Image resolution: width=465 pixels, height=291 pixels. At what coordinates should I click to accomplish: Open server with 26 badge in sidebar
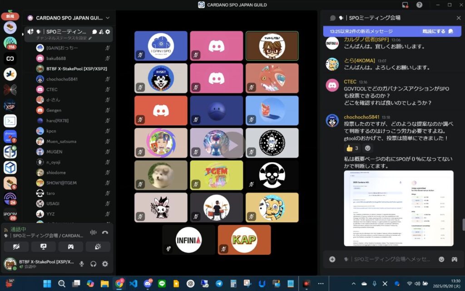coord(10,199)
